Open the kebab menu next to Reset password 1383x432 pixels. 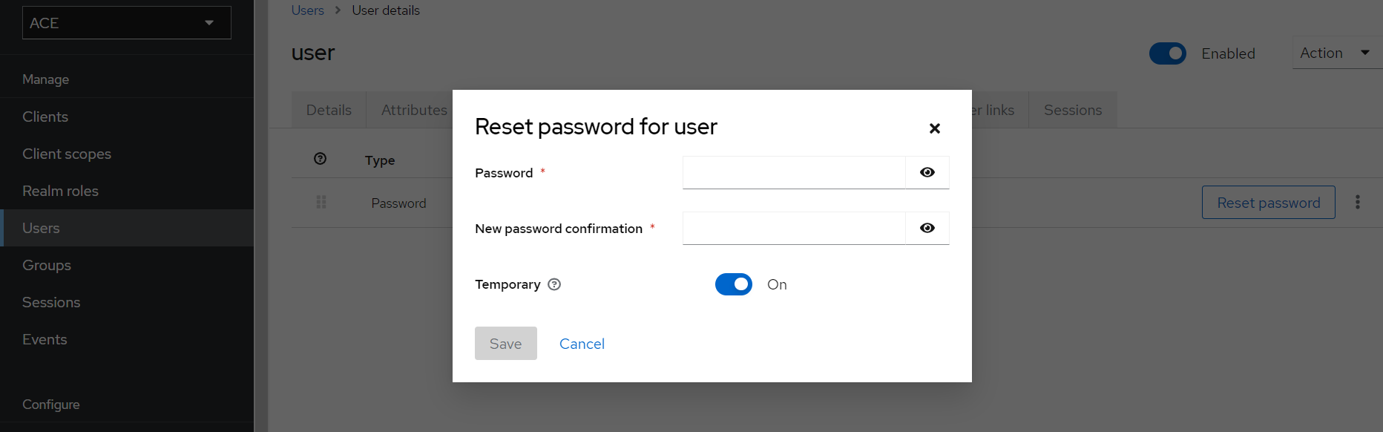1358,202
